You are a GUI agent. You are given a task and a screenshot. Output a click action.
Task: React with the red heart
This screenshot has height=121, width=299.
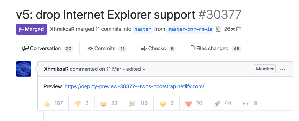(x=194, y=103)
